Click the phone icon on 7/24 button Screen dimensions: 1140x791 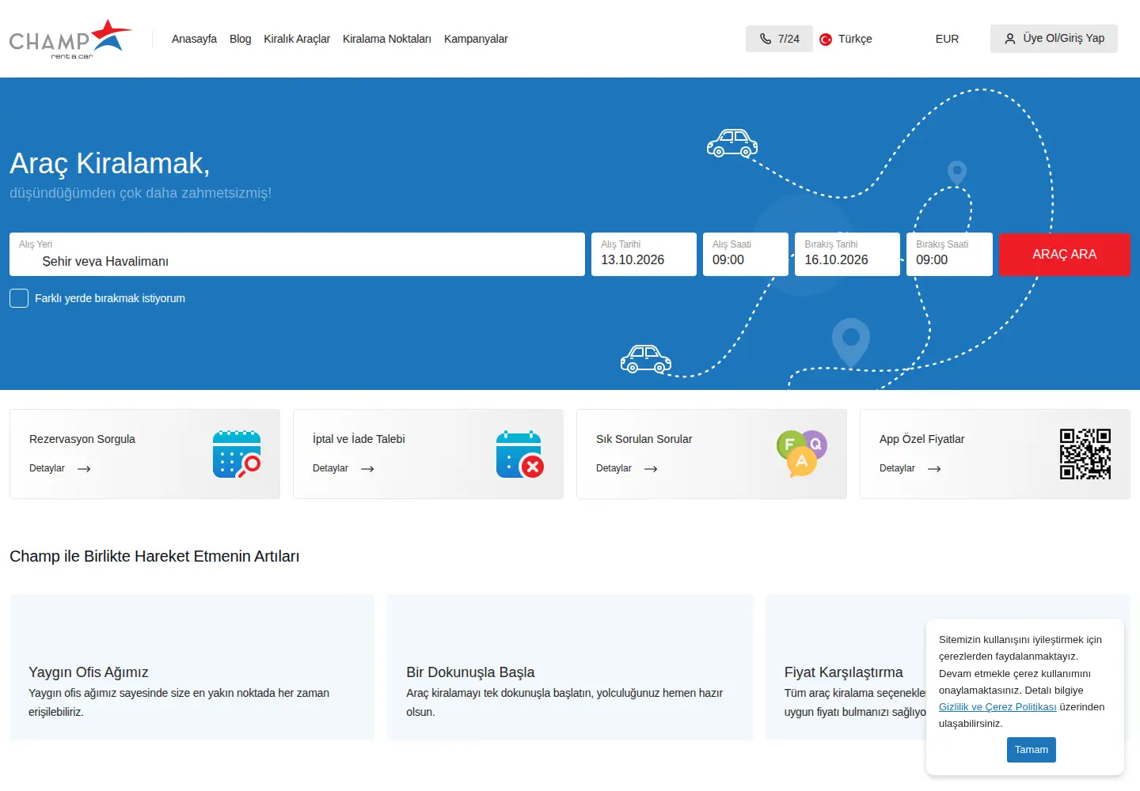click(x=766, y=39)
